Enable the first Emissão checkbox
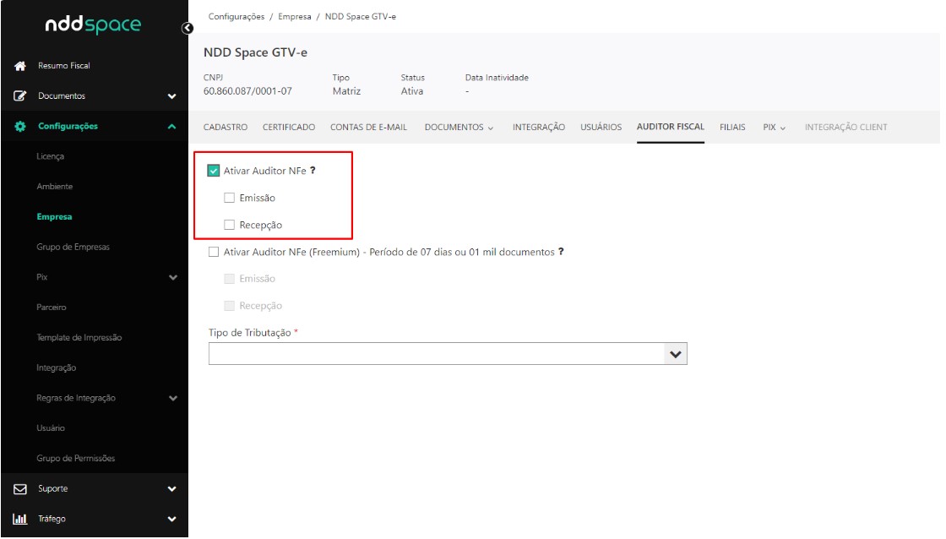 230,198
